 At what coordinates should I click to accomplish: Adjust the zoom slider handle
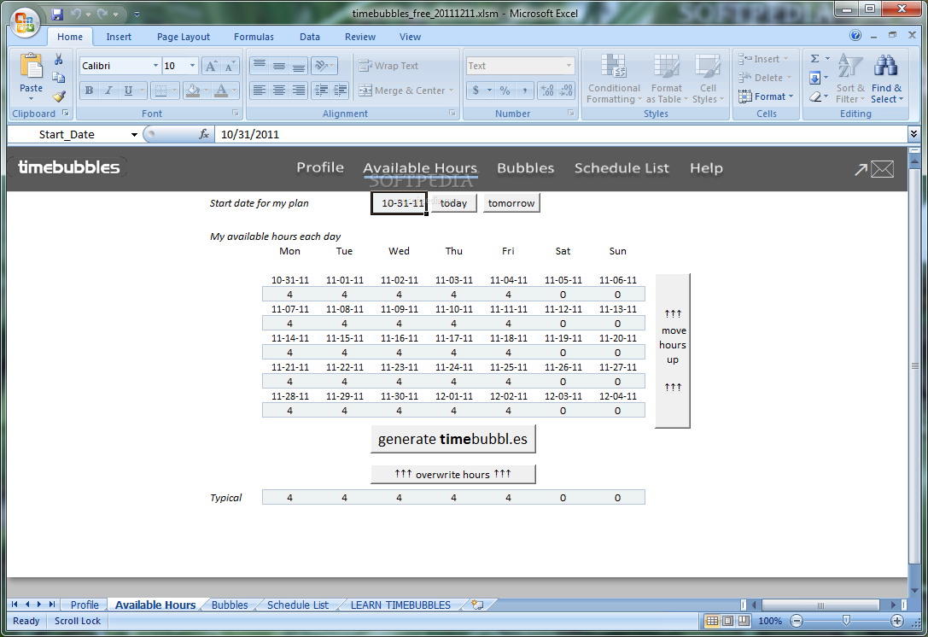[x=846, y=621]
